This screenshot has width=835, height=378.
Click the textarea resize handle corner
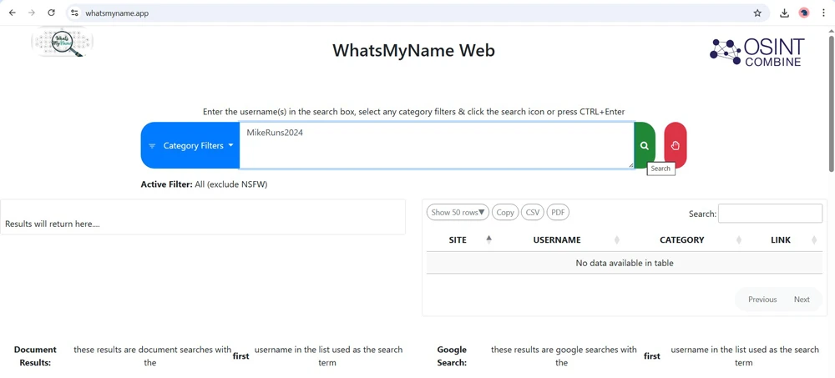coord(631,165)
